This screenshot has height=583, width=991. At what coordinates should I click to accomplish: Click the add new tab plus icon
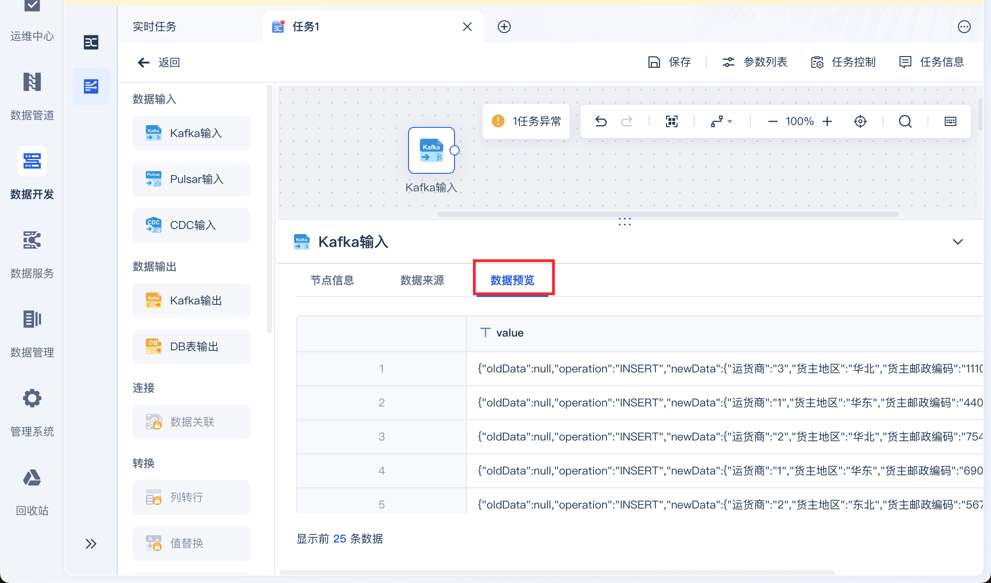click(x=504, y=27)
